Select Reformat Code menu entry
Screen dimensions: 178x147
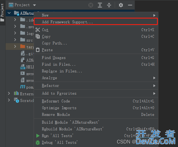click(96, 101)
